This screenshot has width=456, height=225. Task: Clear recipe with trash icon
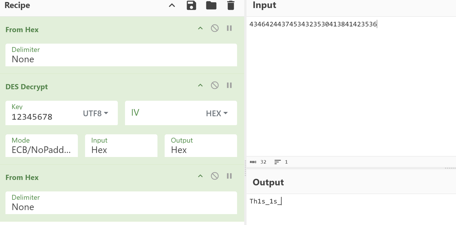[x=231, y=5]
